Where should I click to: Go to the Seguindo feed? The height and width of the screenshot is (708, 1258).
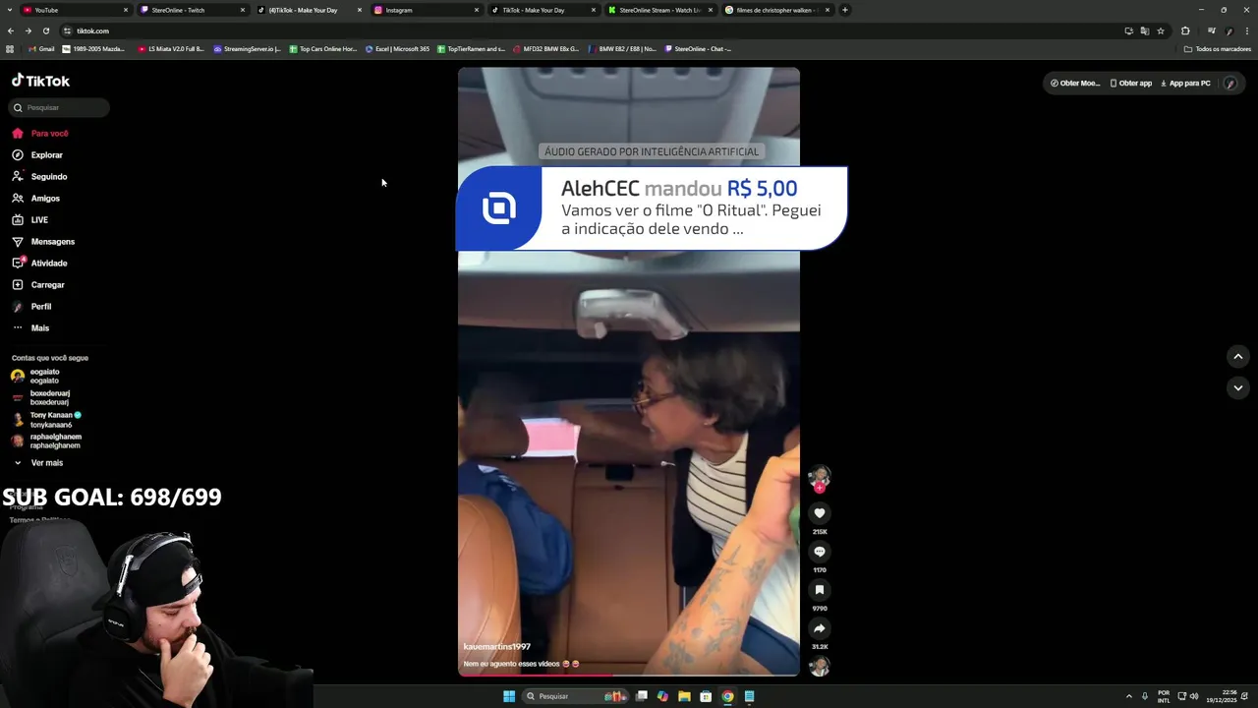(39, 176)
